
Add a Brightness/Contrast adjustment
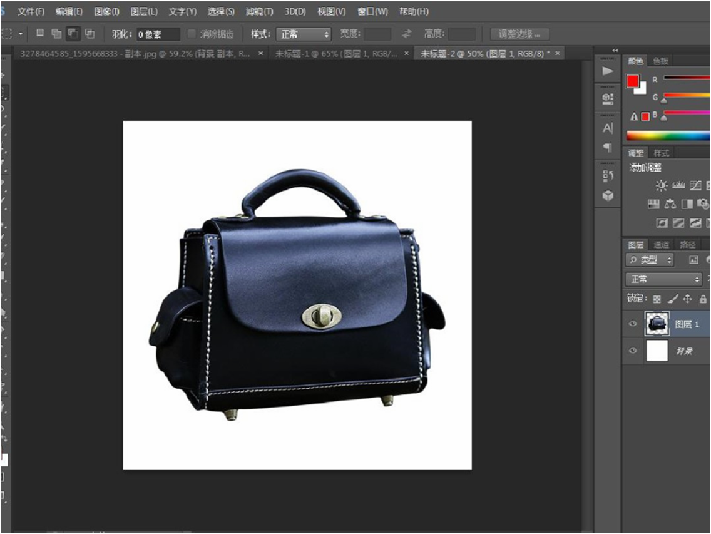tap(661, 185)
